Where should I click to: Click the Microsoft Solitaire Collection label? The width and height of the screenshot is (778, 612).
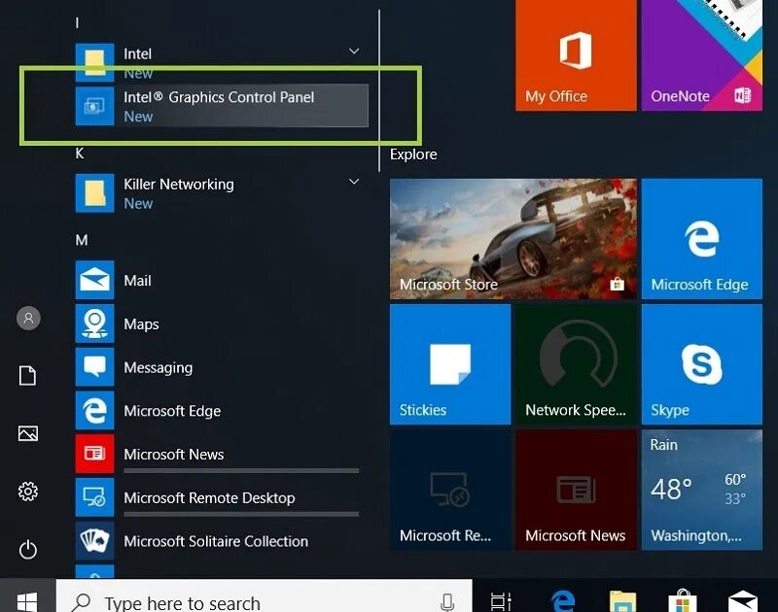coord(216,541)
